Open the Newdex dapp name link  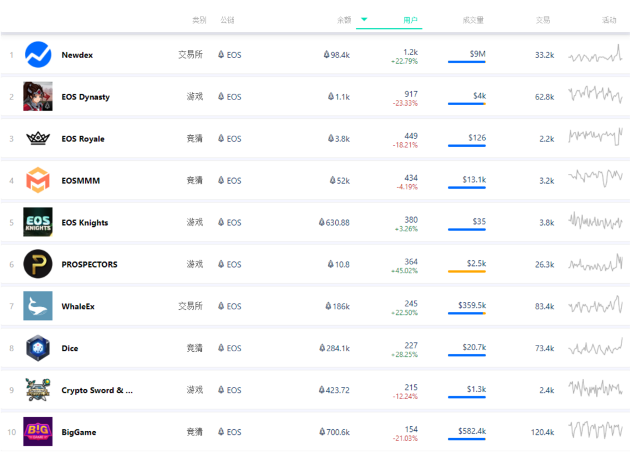point(77,55)
